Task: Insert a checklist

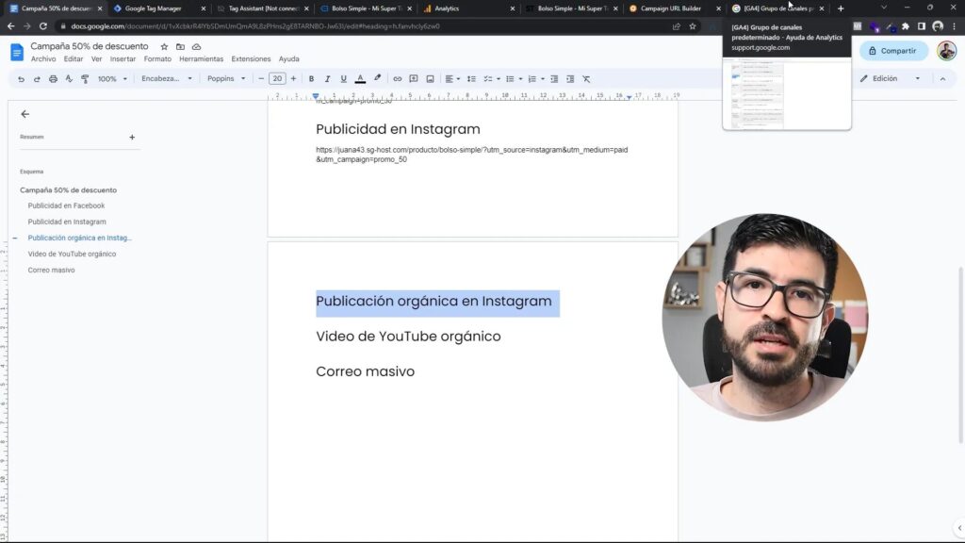Action: [488, 79]
